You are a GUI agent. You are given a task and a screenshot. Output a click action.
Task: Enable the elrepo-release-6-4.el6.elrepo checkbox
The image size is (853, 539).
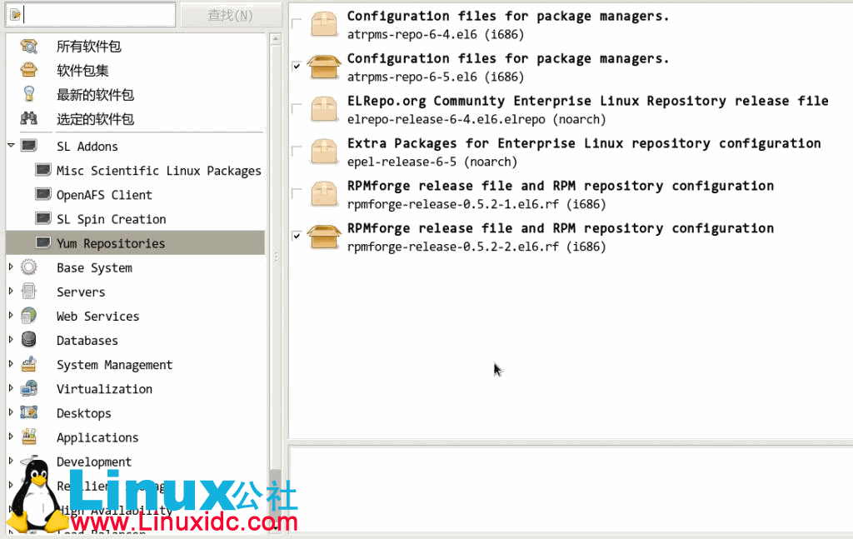[297, 109]
